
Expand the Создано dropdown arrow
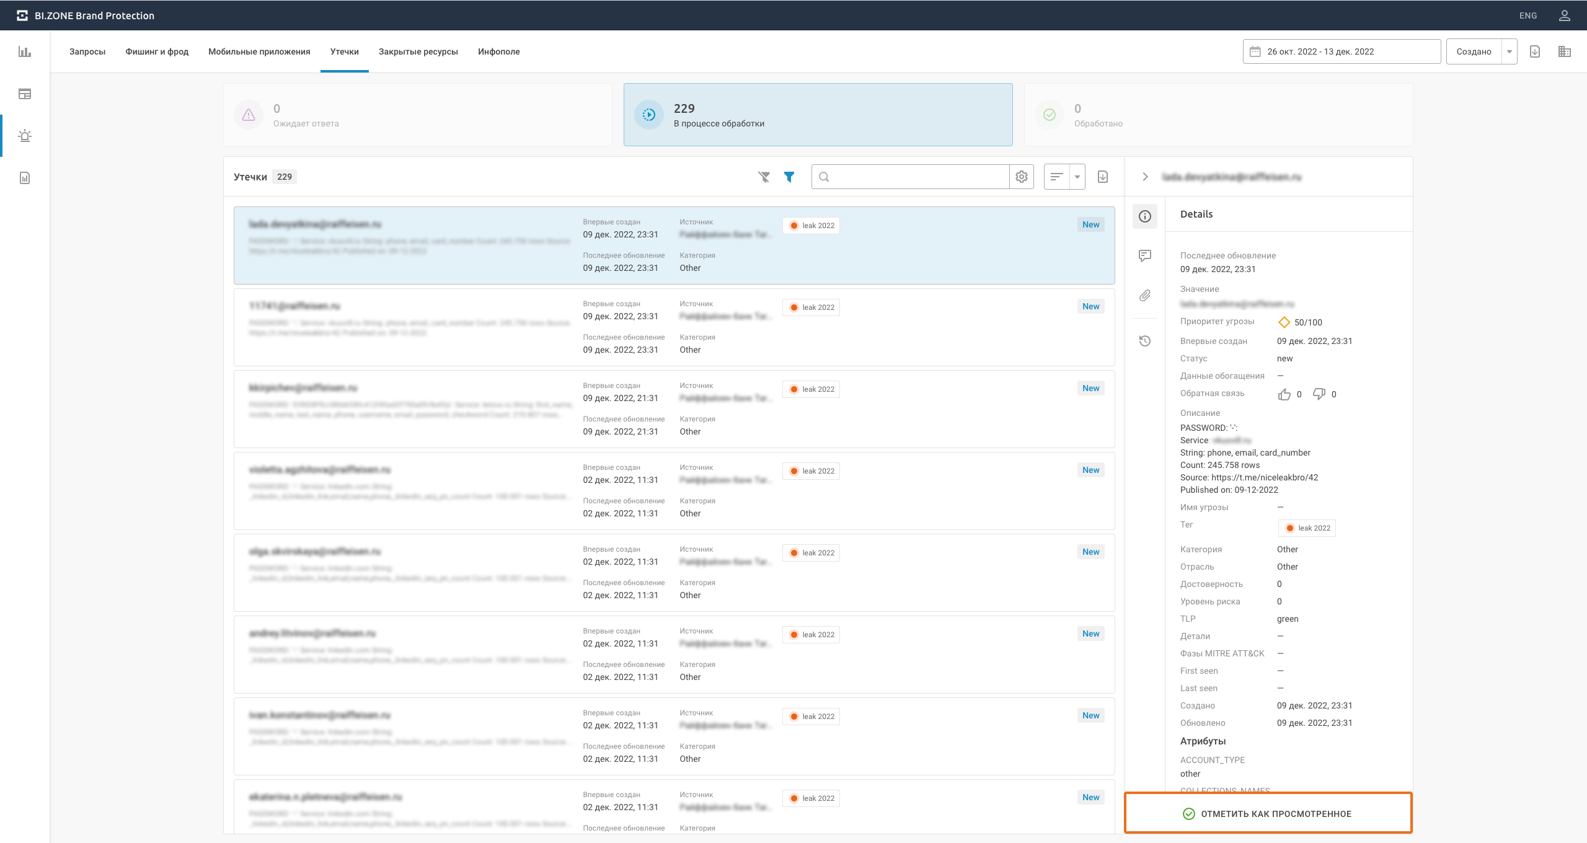pos(1510,51)
